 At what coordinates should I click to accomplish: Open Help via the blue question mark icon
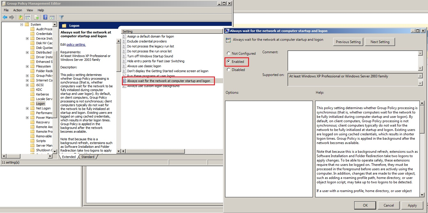pos(45,17)
